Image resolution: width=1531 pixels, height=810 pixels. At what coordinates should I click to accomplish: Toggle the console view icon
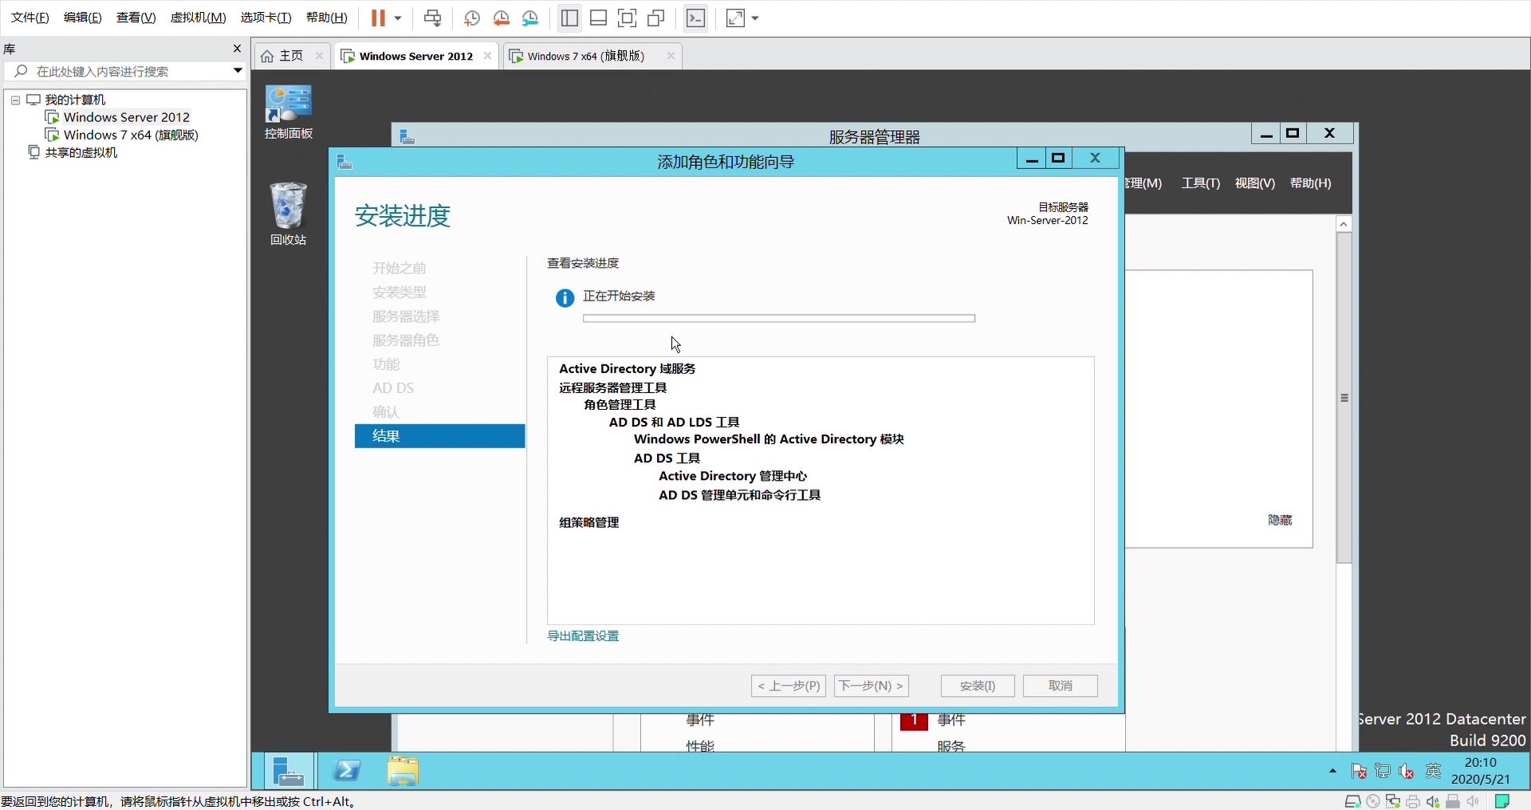point(696,18)
